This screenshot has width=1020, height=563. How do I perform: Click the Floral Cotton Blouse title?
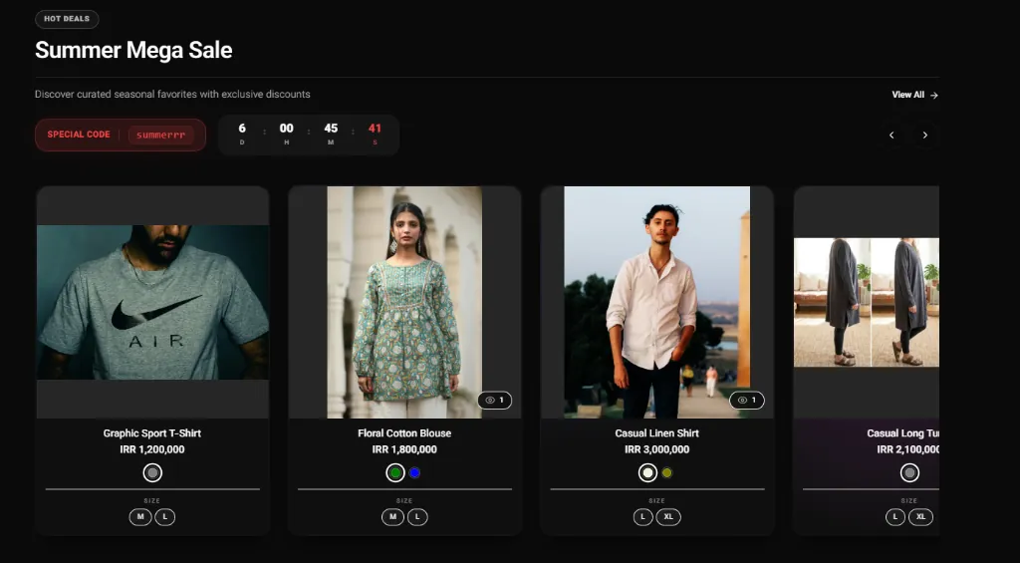point(404,433)
